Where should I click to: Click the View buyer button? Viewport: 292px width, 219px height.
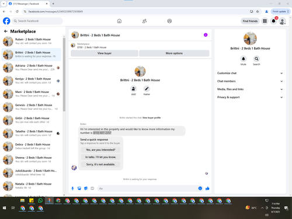pyautogui.click(x=105, y=53)
